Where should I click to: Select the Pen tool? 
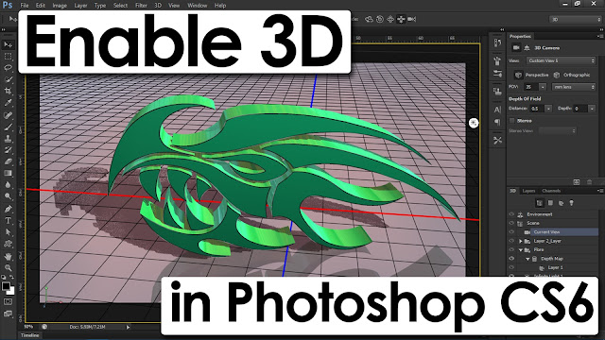[x=8, y=209]
